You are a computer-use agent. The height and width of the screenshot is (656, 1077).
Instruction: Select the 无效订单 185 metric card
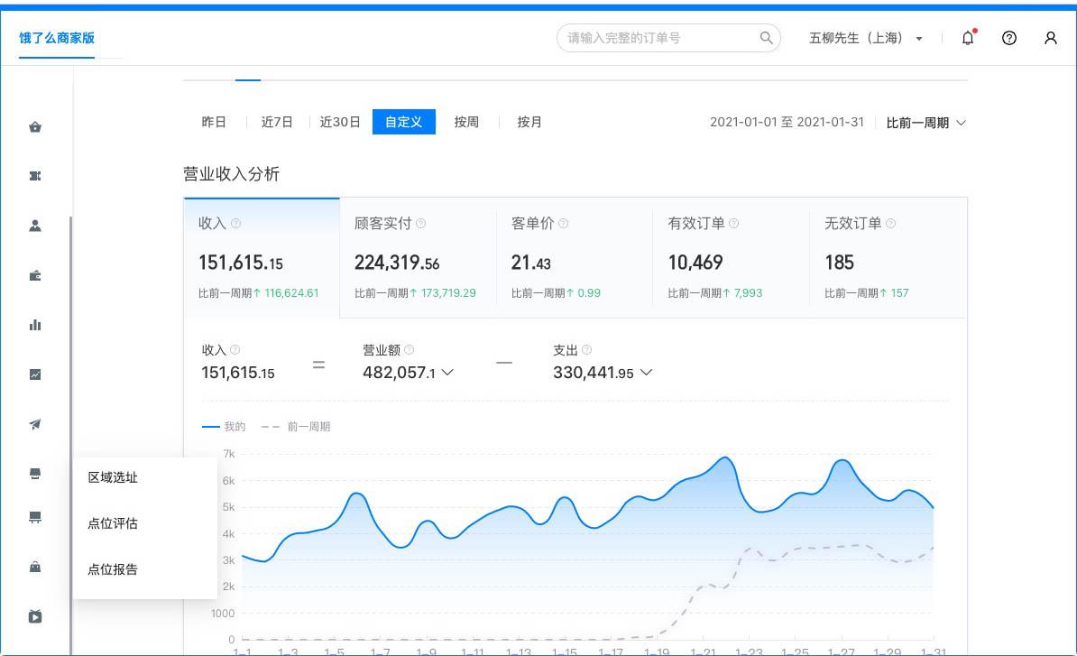pyautogui.click(x=888, y=257)
